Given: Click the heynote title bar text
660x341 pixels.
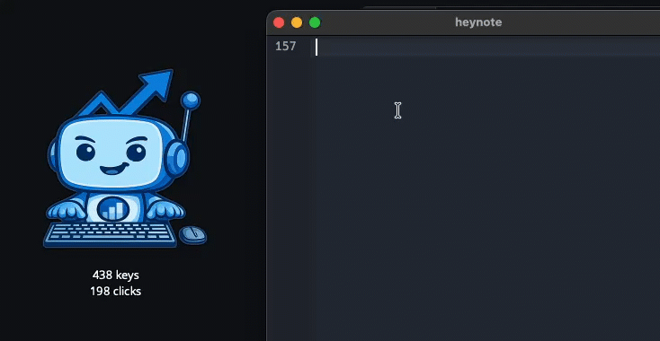Looking at the screenshot, I should click(x=478, y=22).
